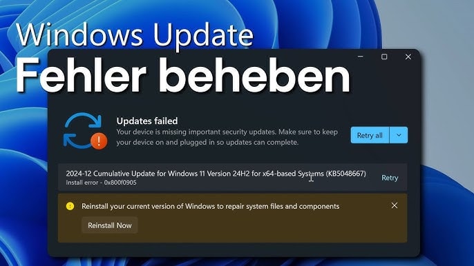The height and width of the screenshot is (266, 474).
Task: Click the orange exclamation error badge
Action: 99,141
